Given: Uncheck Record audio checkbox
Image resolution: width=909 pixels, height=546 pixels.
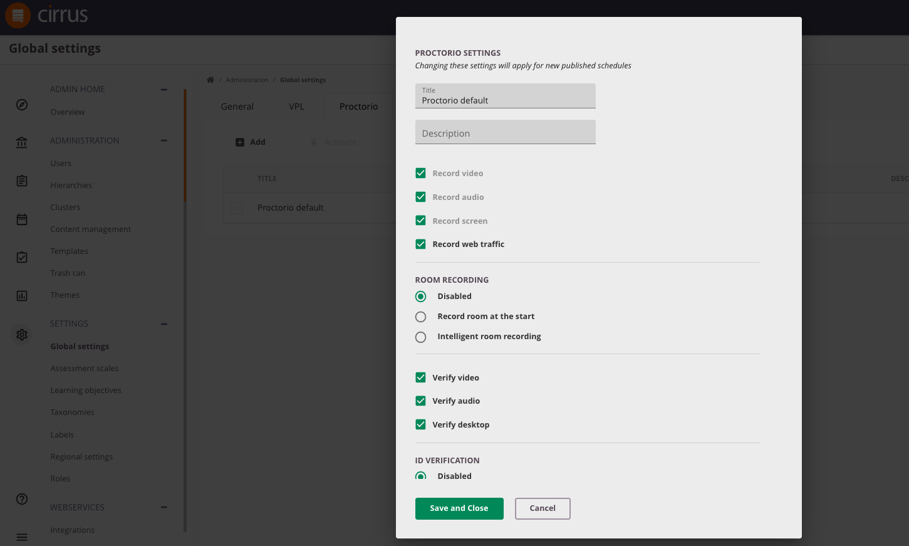Looking at the screenshot, I should click(420, 197).
